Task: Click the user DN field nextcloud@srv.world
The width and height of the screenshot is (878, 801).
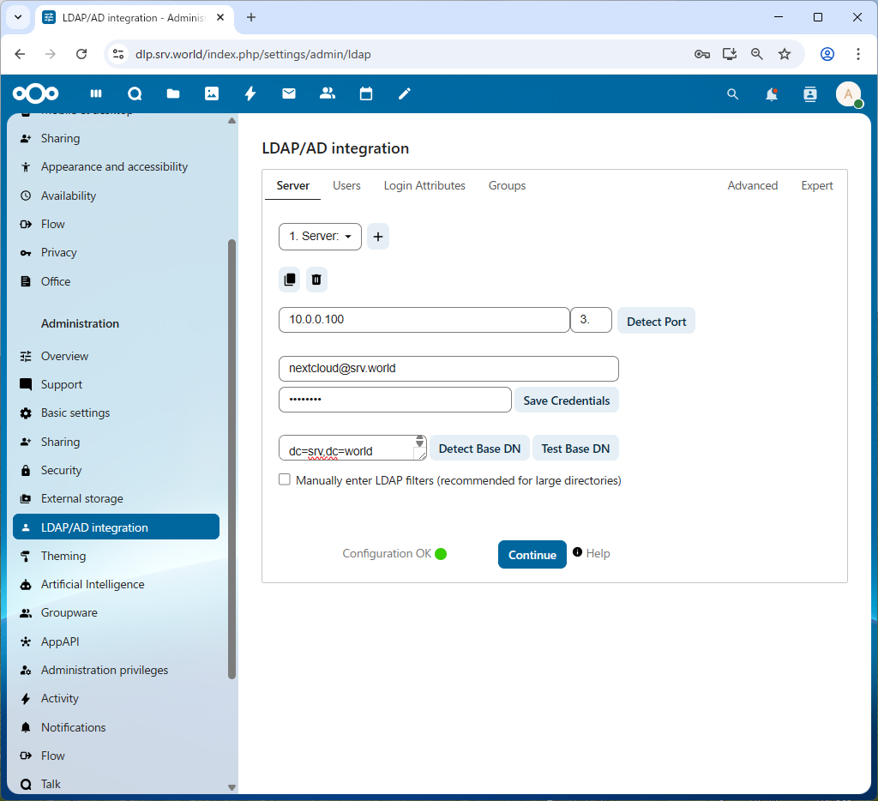Action: [x=448, y=369]
